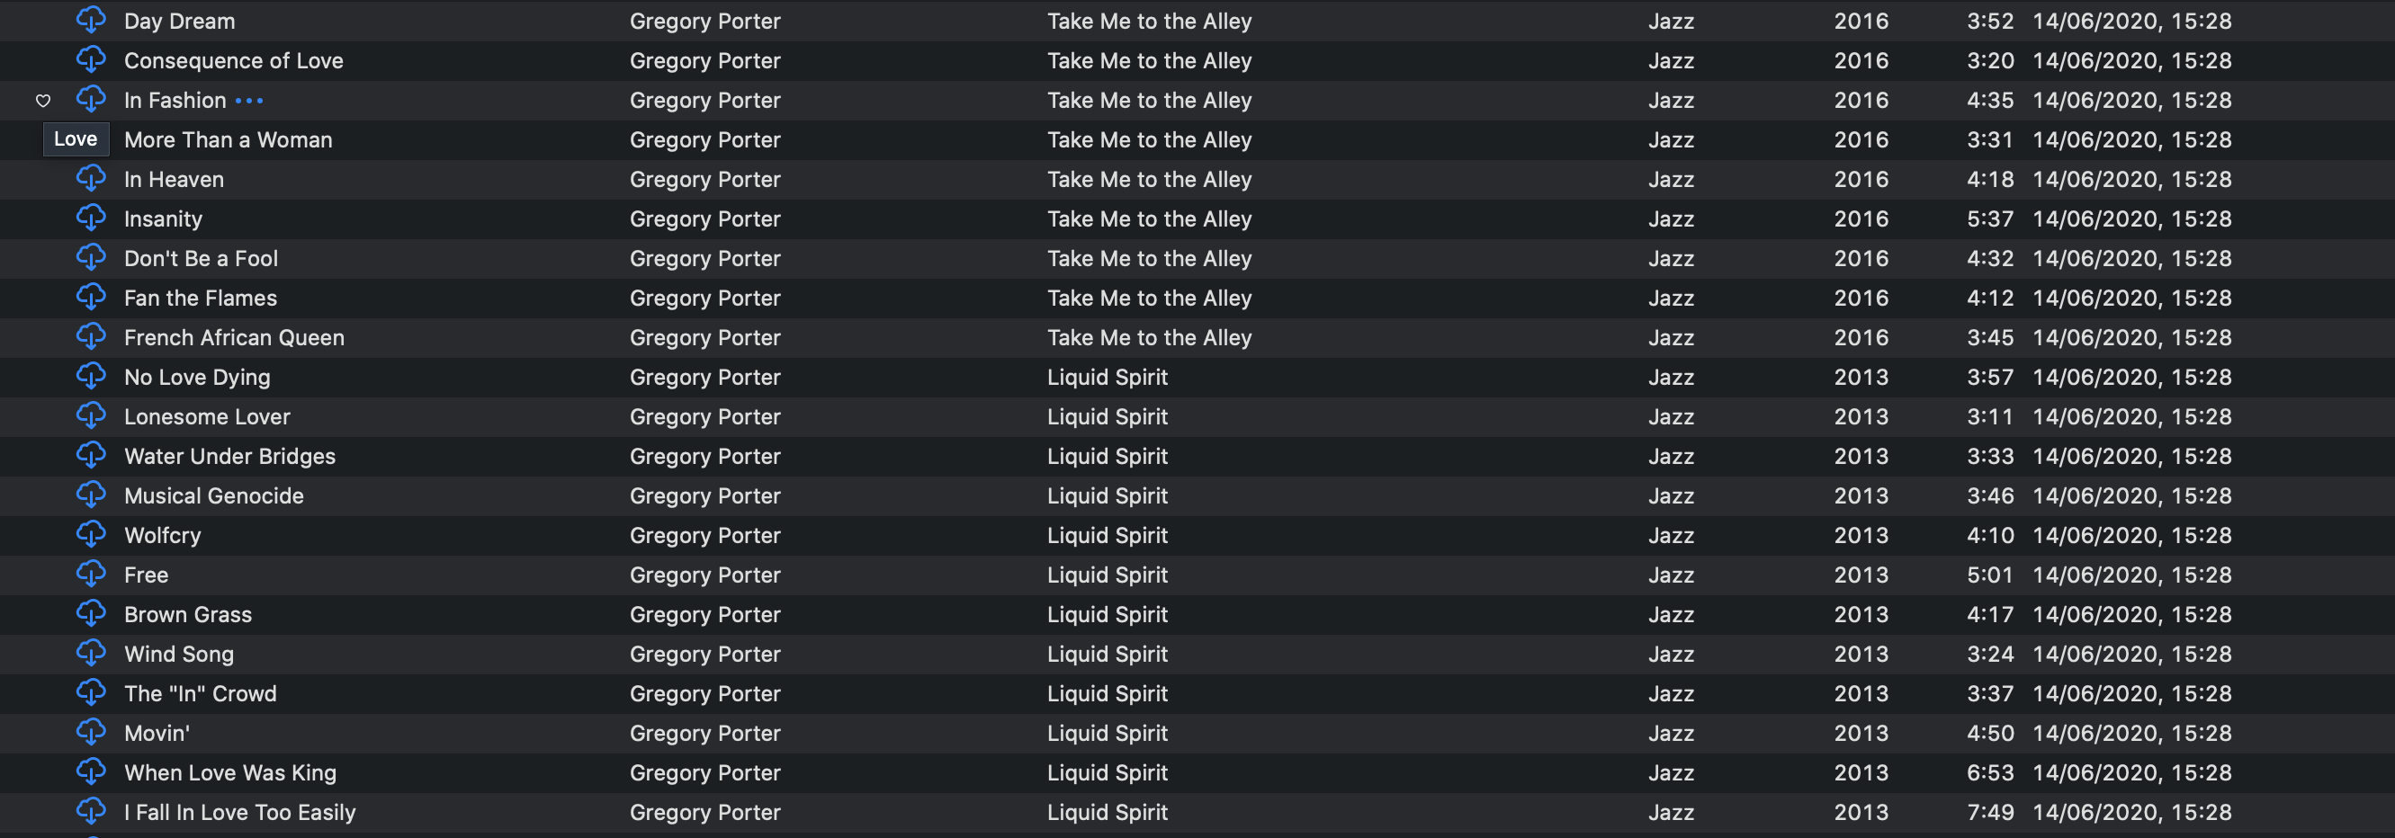The image size is (2395, 838).
Task: Download Day Dream via cloud icon
Action: point(91,20)
